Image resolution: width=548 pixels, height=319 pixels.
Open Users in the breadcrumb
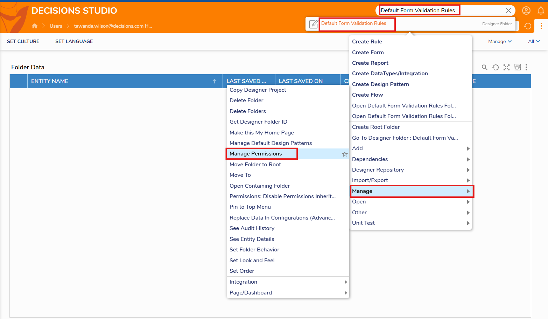(56, 26)
